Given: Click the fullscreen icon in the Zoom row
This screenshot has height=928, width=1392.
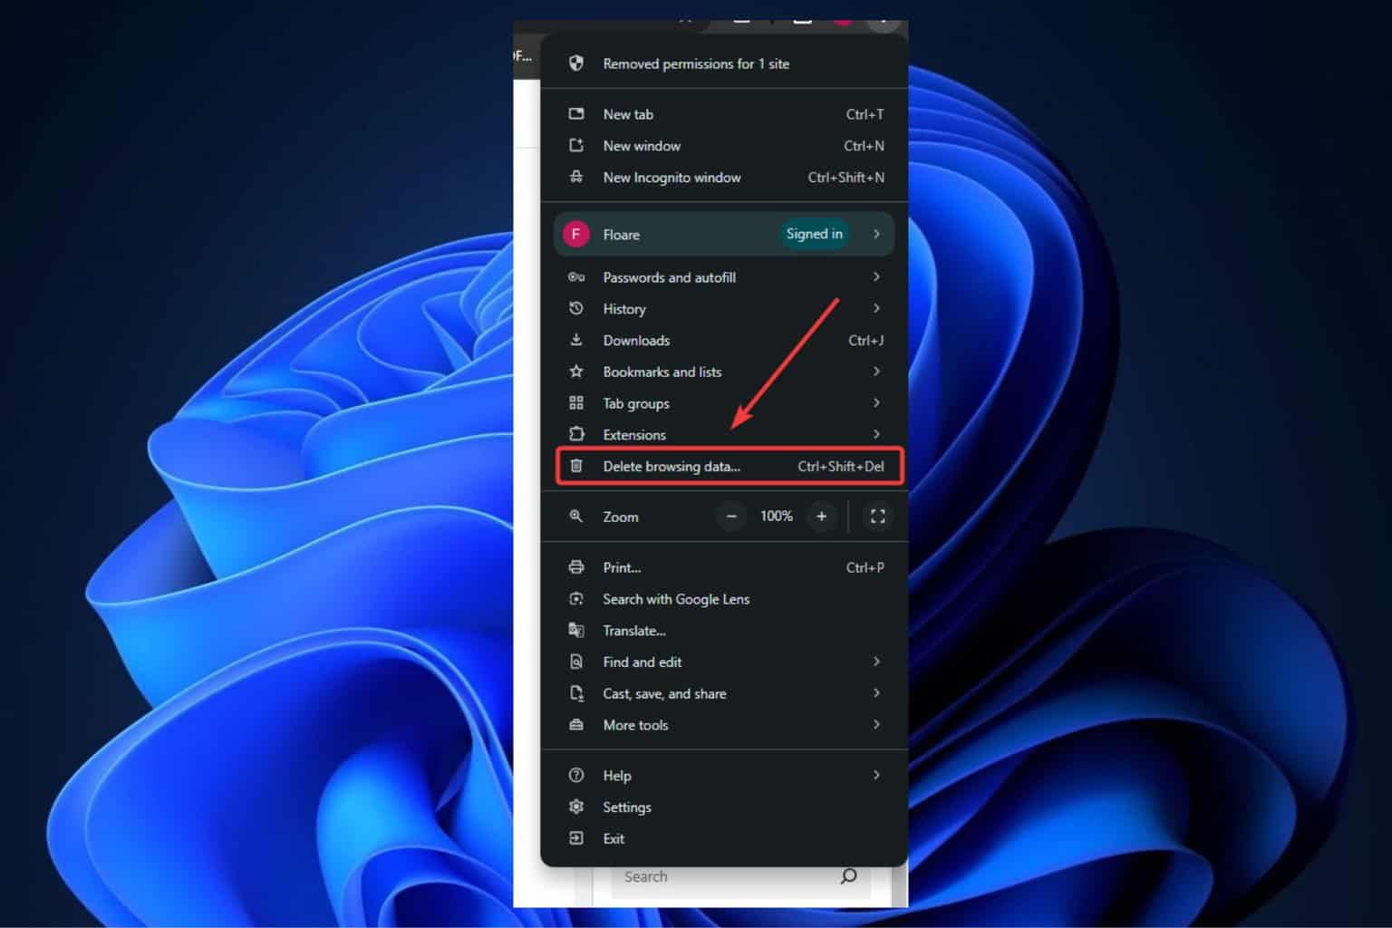Looking at the screenshot, I should (x=877, y=517).
